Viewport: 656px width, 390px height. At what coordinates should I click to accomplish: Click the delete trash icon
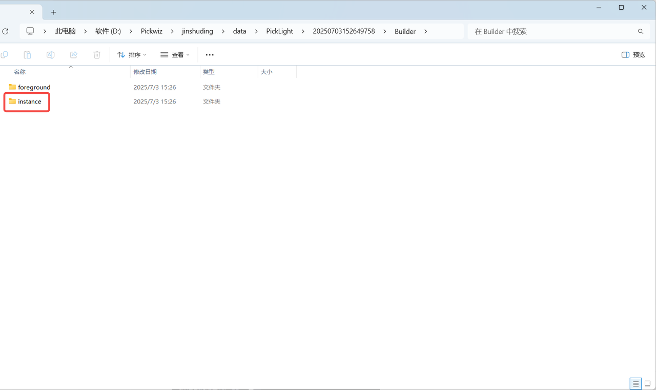tap(97, 55)
